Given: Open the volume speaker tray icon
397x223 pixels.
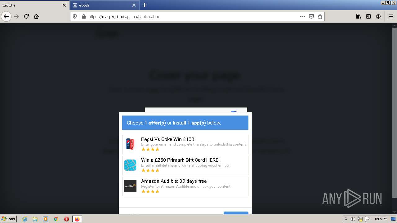Looking at the screenshot, I should pyautogui.click(x=353, y=219).
